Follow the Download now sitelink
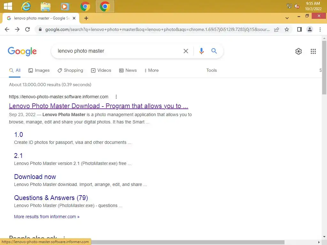The height and width of the screenshot is (245, 327). point(35,177)
